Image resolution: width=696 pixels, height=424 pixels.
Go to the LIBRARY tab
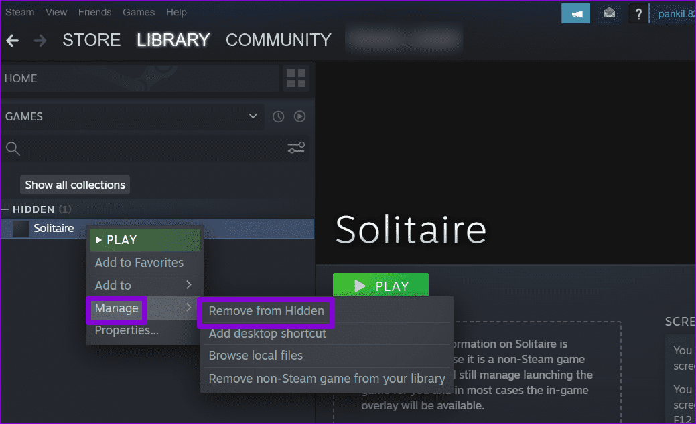coord(173,40)
